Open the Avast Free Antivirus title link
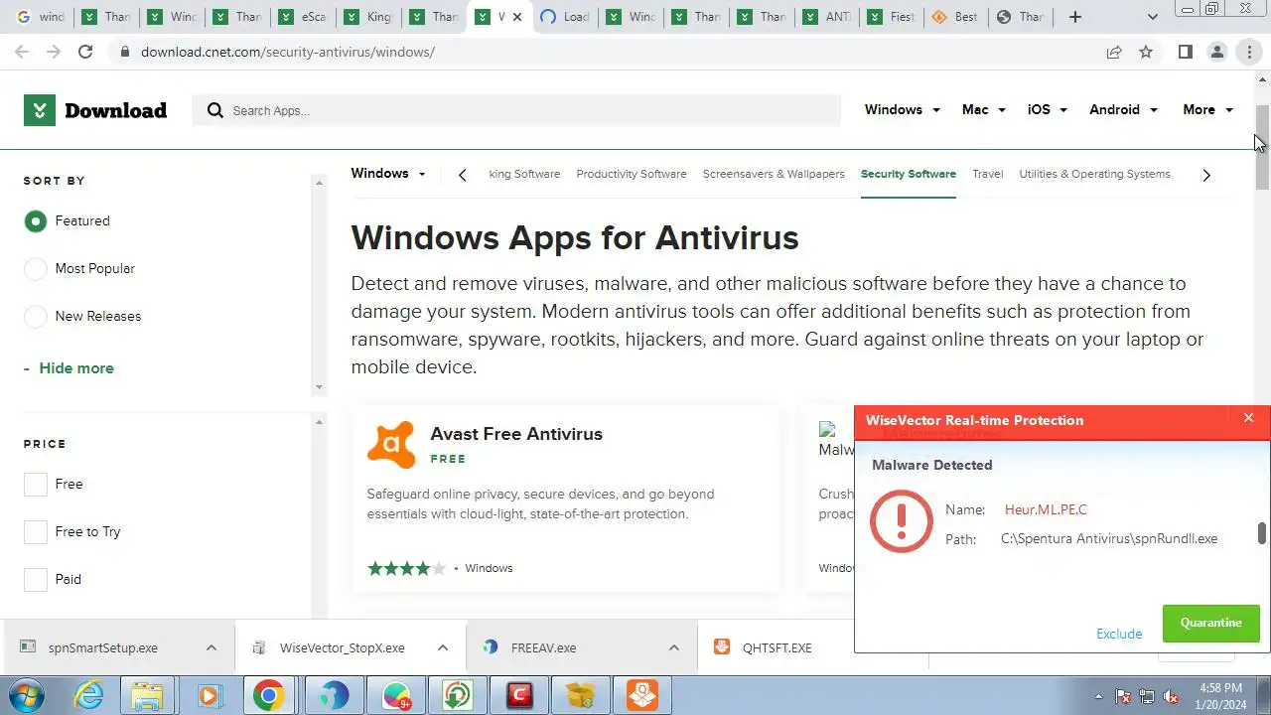1271x715 pixels. pyautogui.click(x=516, y=434)
